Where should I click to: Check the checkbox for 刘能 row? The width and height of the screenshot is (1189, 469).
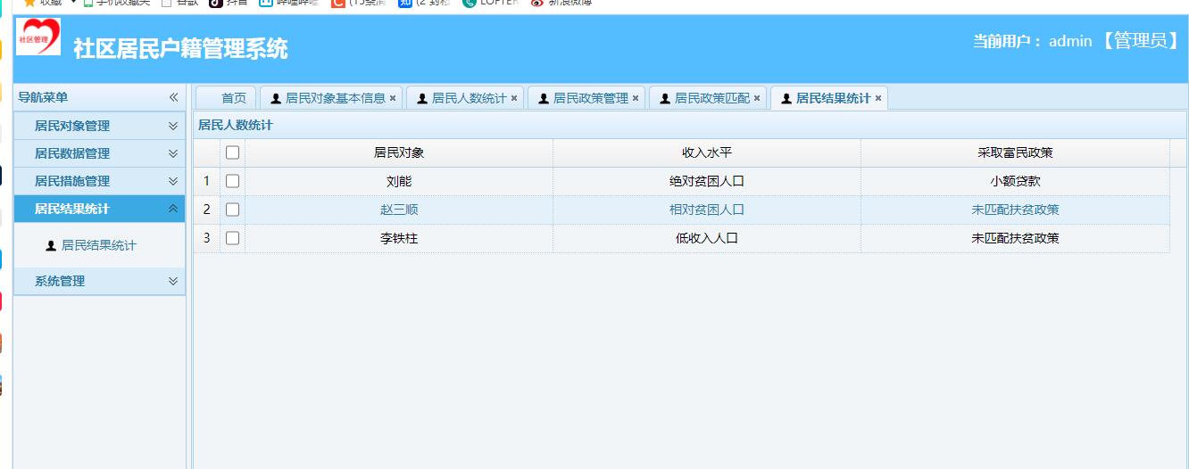click(x=233, y=181)
